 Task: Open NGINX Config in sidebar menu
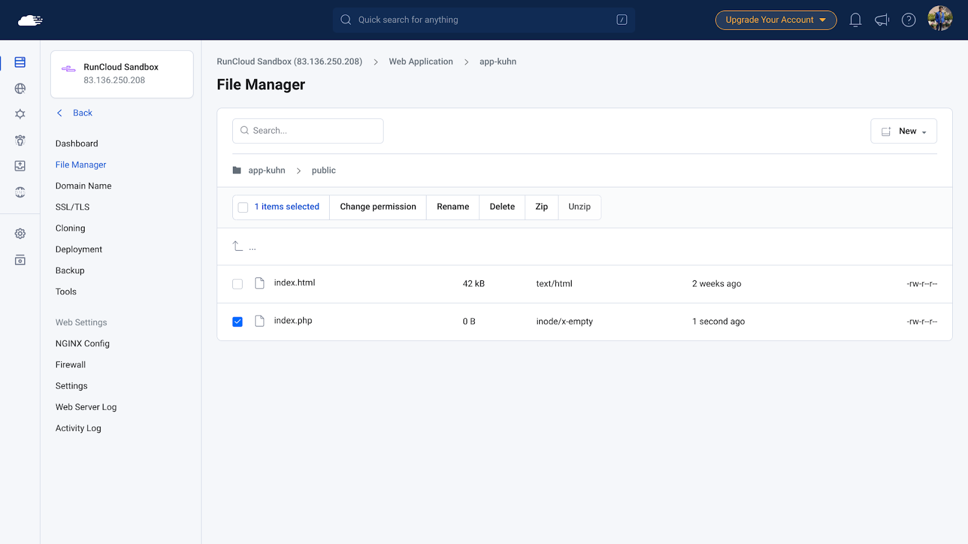pos(83,343)
